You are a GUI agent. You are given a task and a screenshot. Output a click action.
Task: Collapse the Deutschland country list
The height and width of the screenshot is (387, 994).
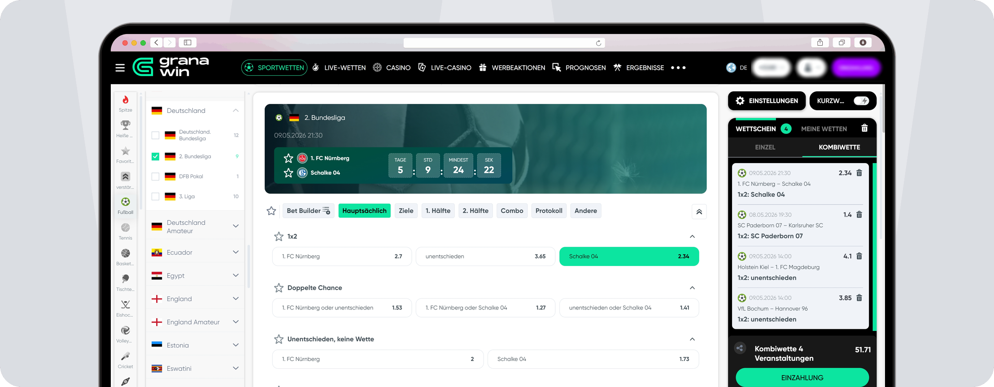point(235,111)
